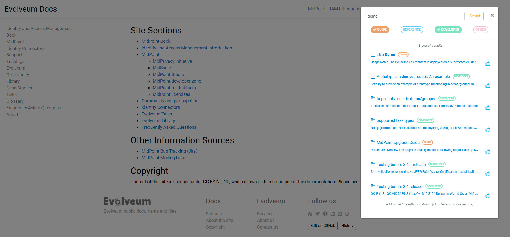This screenshot has width=510, height=237.
Task: Open Sitemap link in footer
Action: pos(214,214)
